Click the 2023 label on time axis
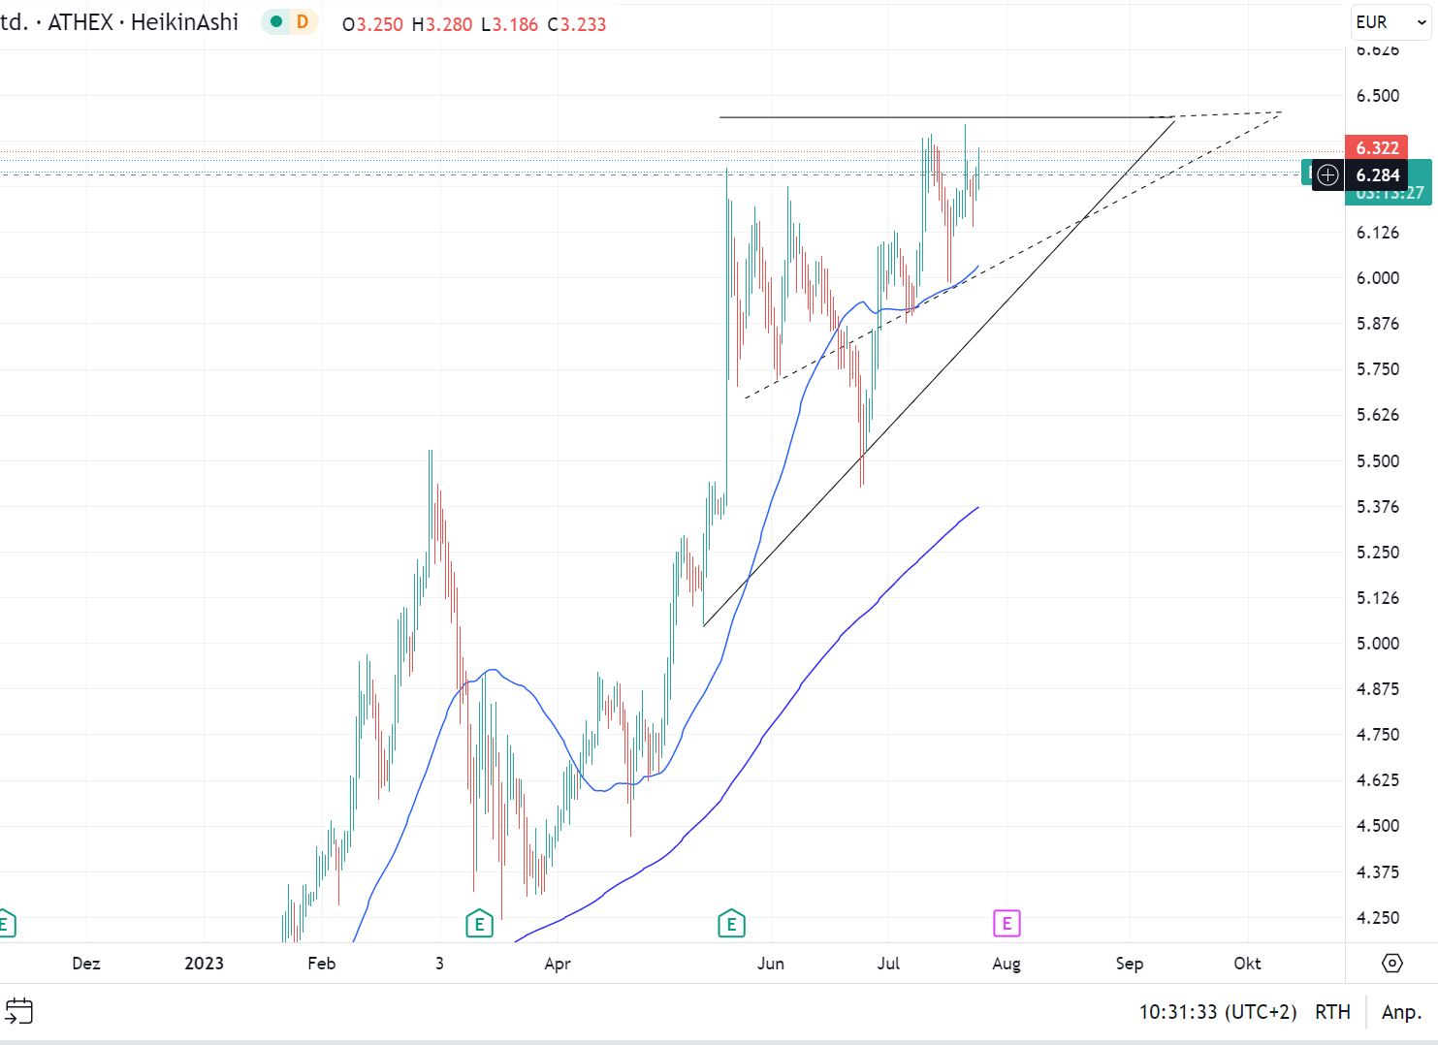 click(x=204, y=964)
